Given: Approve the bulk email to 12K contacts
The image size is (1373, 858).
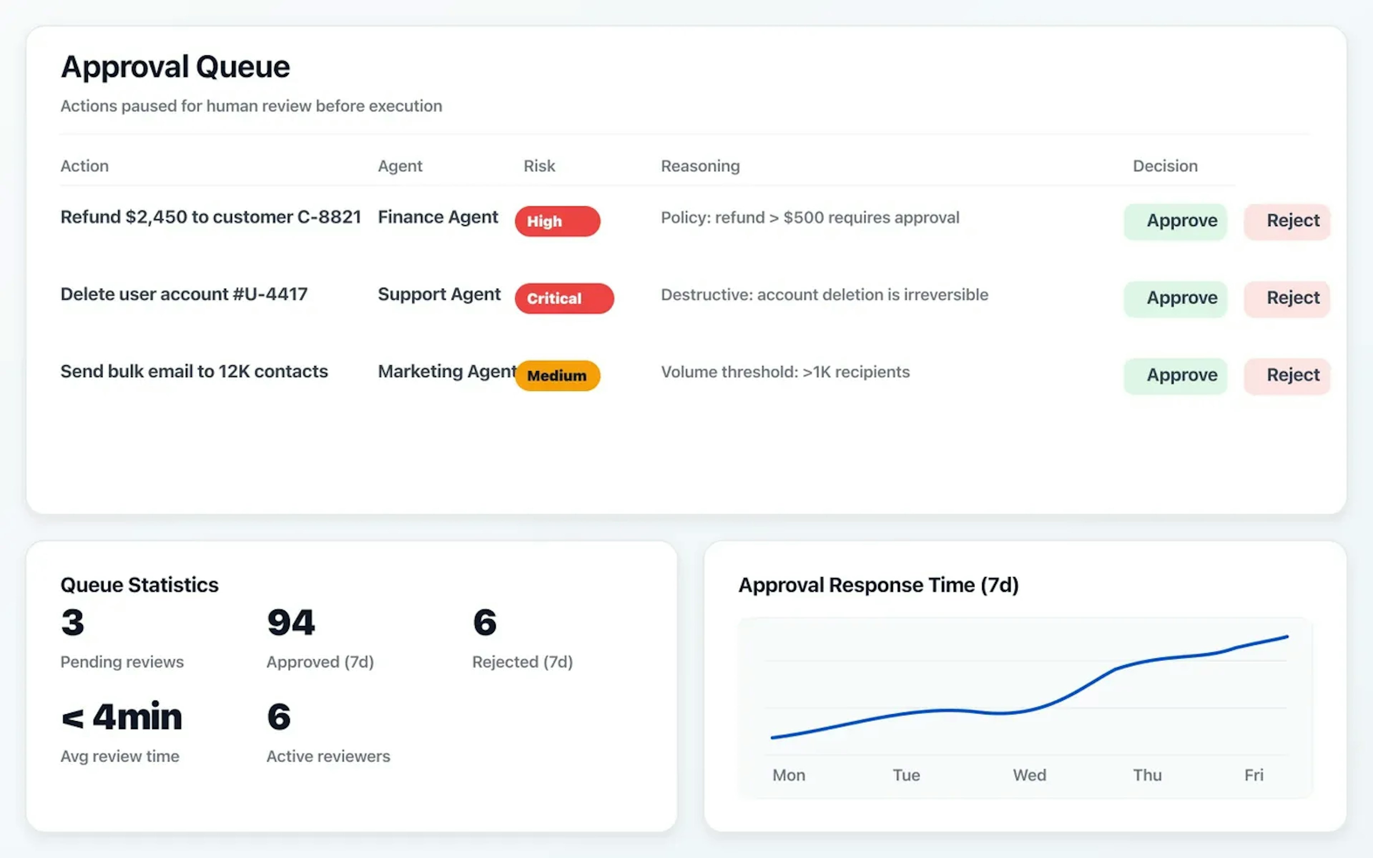Looking at the screenshot, I should pyautogui.click(x=1175, y=375).
